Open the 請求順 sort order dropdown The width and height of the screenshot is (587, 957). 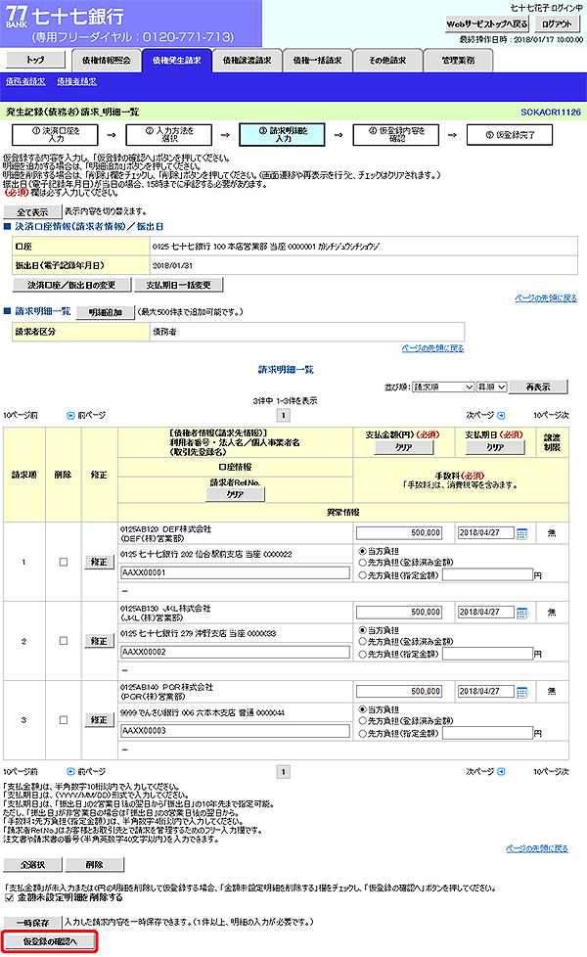pos(443,387)
